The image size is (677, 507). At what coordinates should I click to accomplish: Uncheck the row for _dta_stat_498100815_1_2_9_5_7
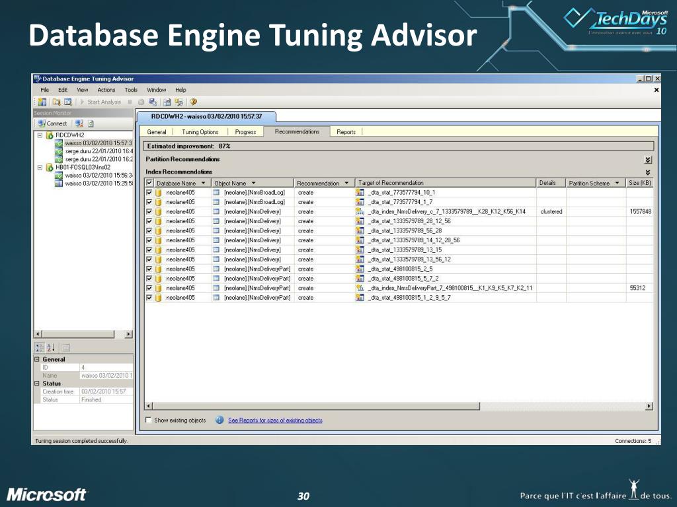point(149,298)
